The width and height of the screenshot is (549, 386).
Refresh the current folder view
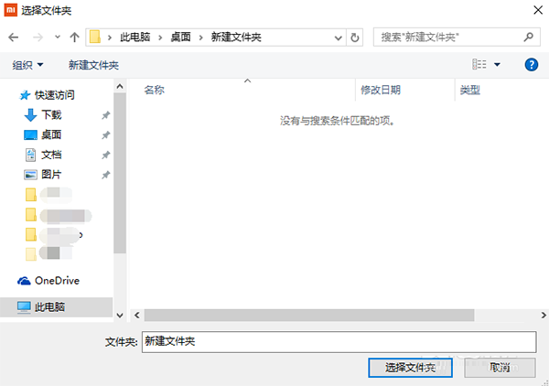(x=355, y=38)
